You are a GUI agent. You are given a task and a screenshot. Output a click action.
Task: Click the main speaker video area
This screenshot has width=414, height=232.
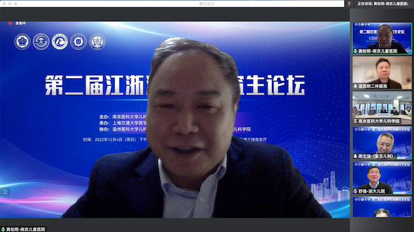[x=175, y=119]
